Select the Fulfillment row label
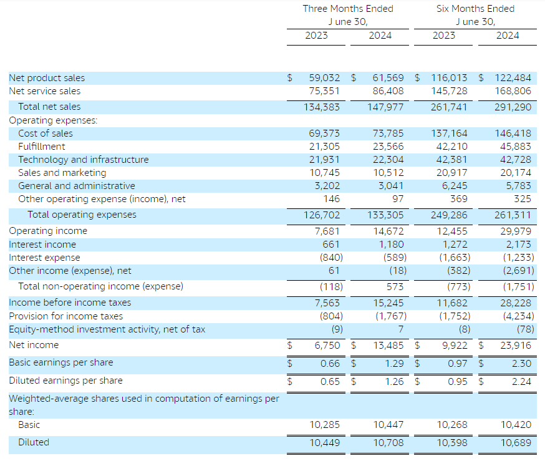 [x=42, y=147]
